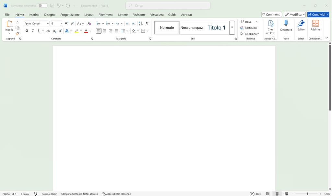Click the blank document page area
332x196 pixels.
pos(164,119)
